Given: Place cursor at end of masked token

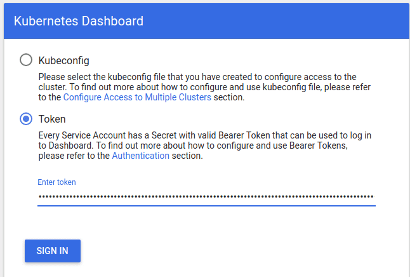Looking at the screenshot, I should coord(374,197).
